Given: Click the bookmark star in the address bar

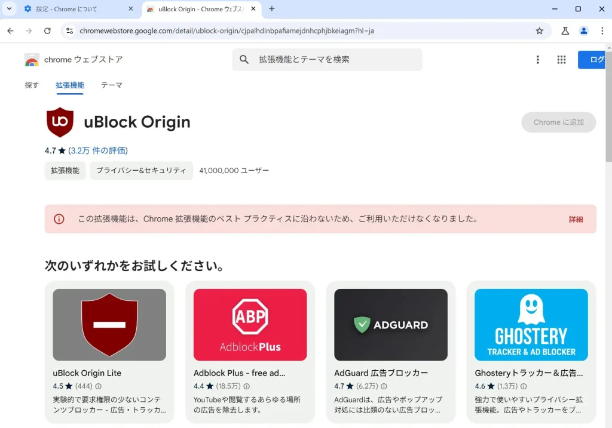Looking at the screenshot, I should click(x=540, y=30).
